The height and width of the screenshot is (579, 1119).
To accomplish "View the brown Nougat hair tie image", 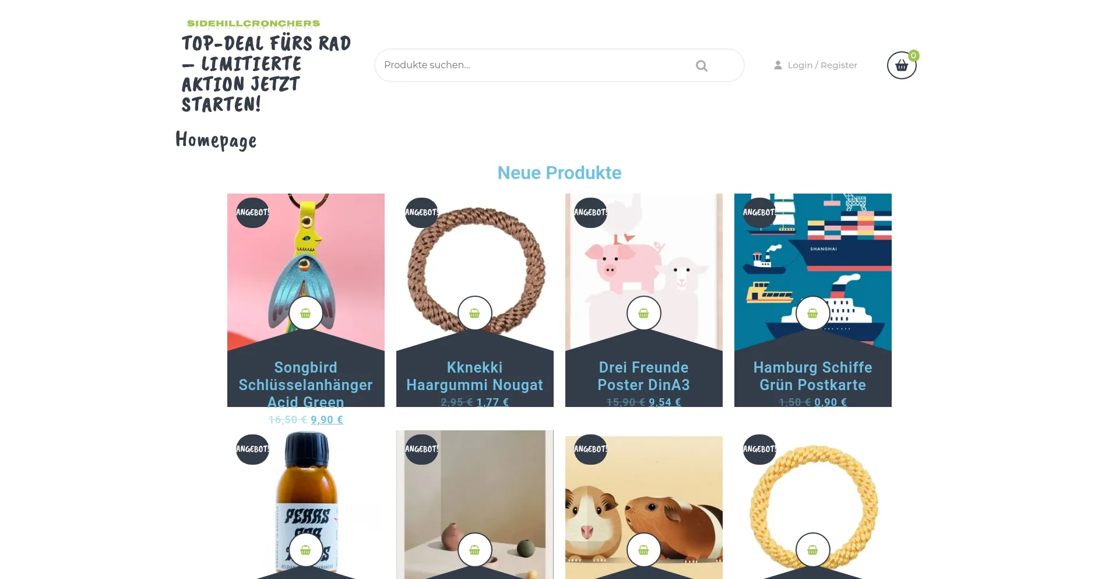I will point(474,262).
